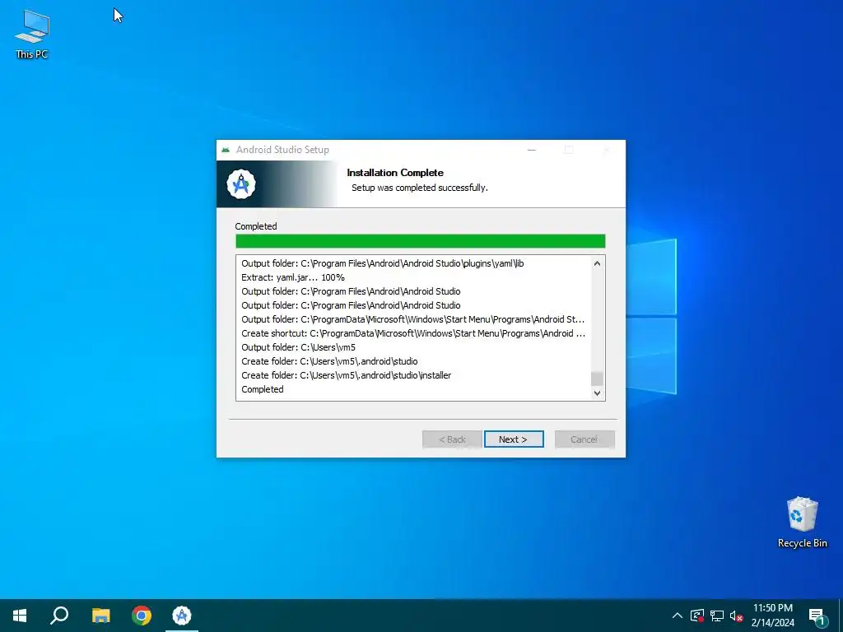Select log line 'Create folder: C:\Users\vm5\.android\studio'
This screenshot has height=632, width=843.
329,361
